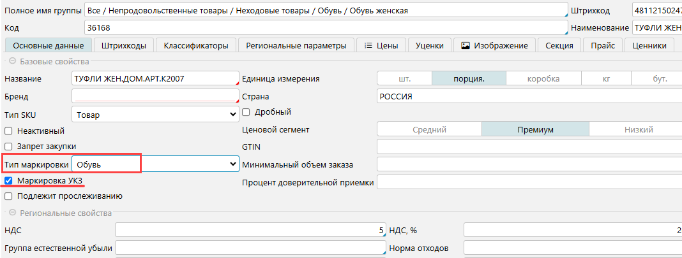Open the Классификаторы tab
682x258 pixels.
pyautogui.click(x=195, y=45)
